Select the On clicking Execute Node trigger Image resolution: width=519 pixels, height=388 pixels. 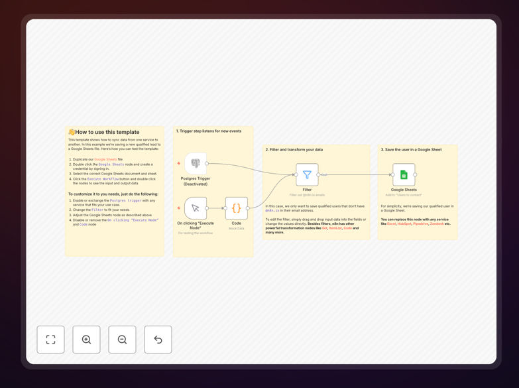coord(196,208)
